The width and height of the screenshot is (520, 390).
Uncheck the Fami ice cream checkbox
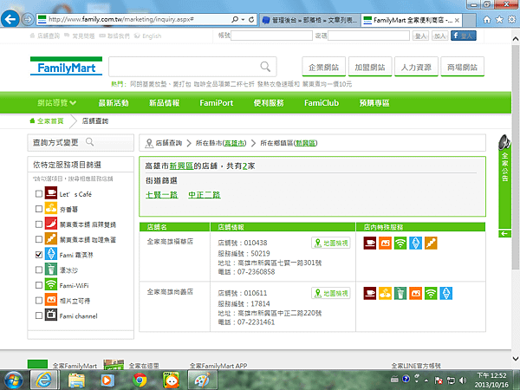coord(39,254)
